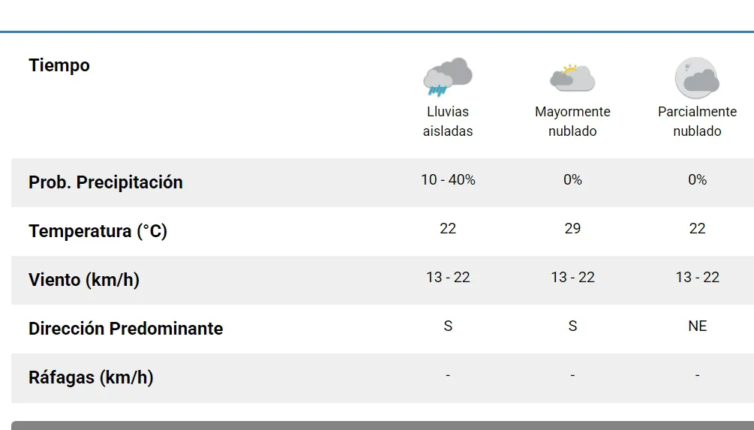Select the "Parcialmente nublado" forecast label
Screen dimensions: 754x430
(697, 122)
